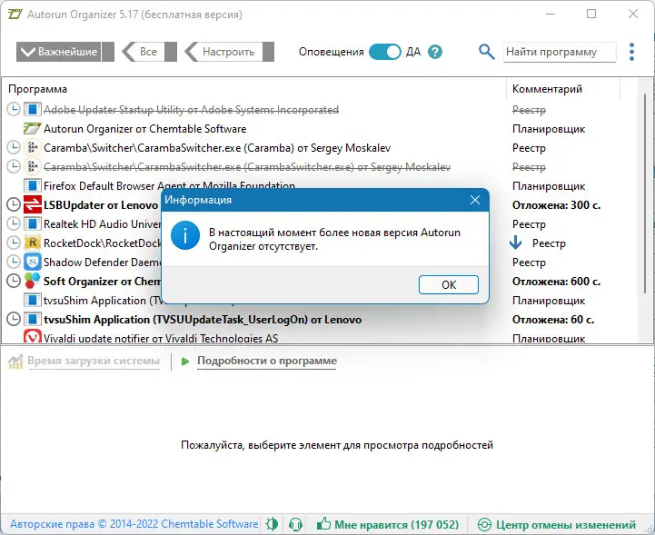Click the Отложена: 600 с. comment

556,282
